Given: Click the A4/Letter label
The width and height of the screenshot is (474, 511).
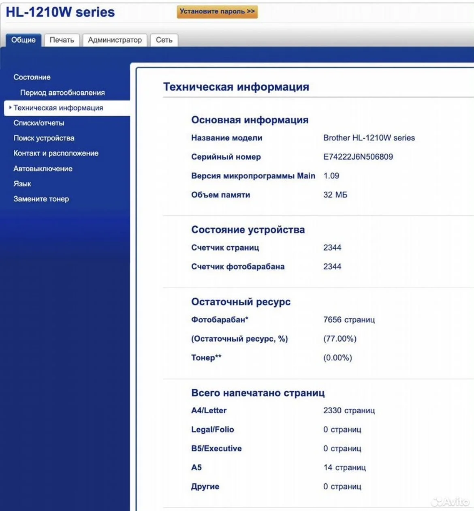Looking at the screenshot, I should [209, 411].
